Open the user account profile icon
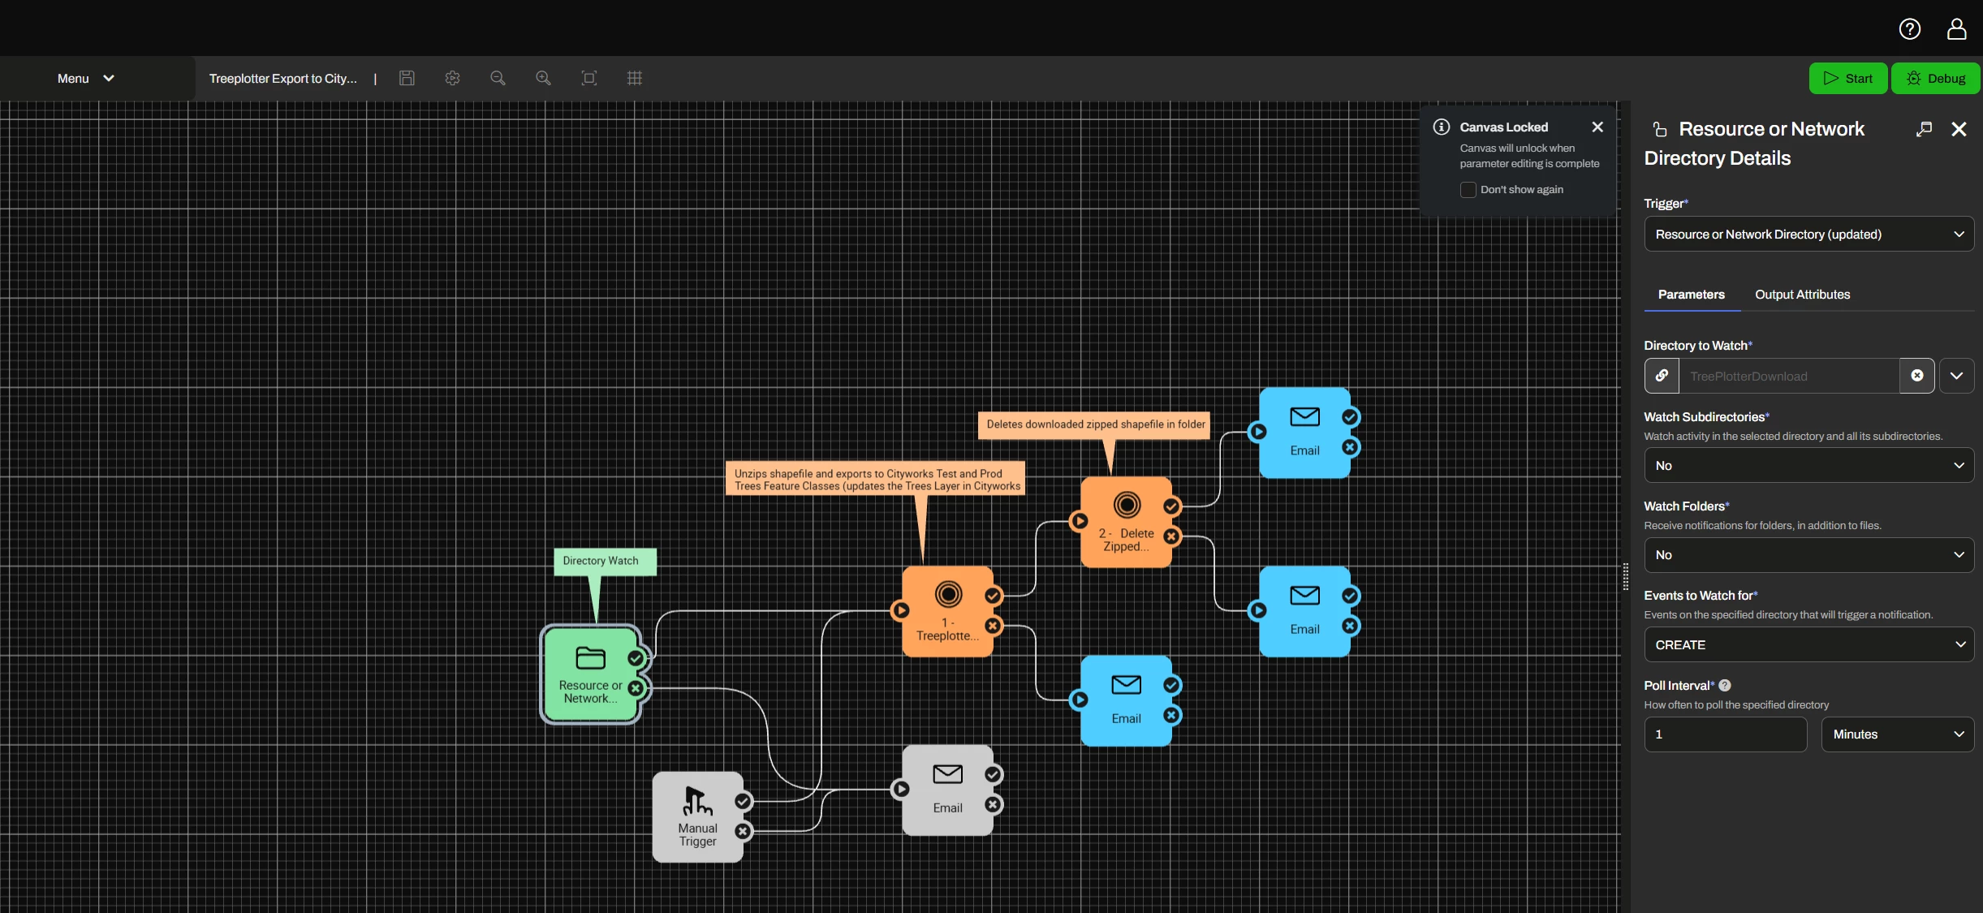Viewport: 1983px width, 913px height. 1957,29
